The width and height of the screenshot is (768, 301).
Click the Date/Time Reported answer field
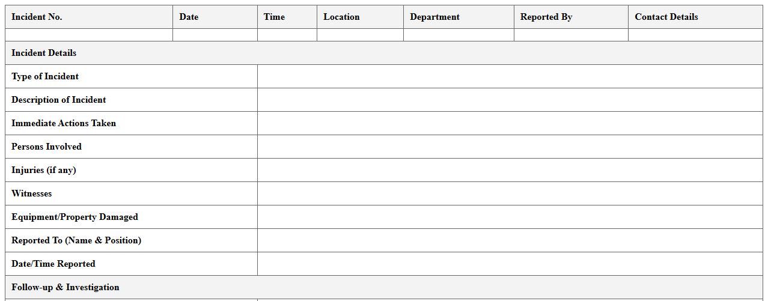pos(510,264)
